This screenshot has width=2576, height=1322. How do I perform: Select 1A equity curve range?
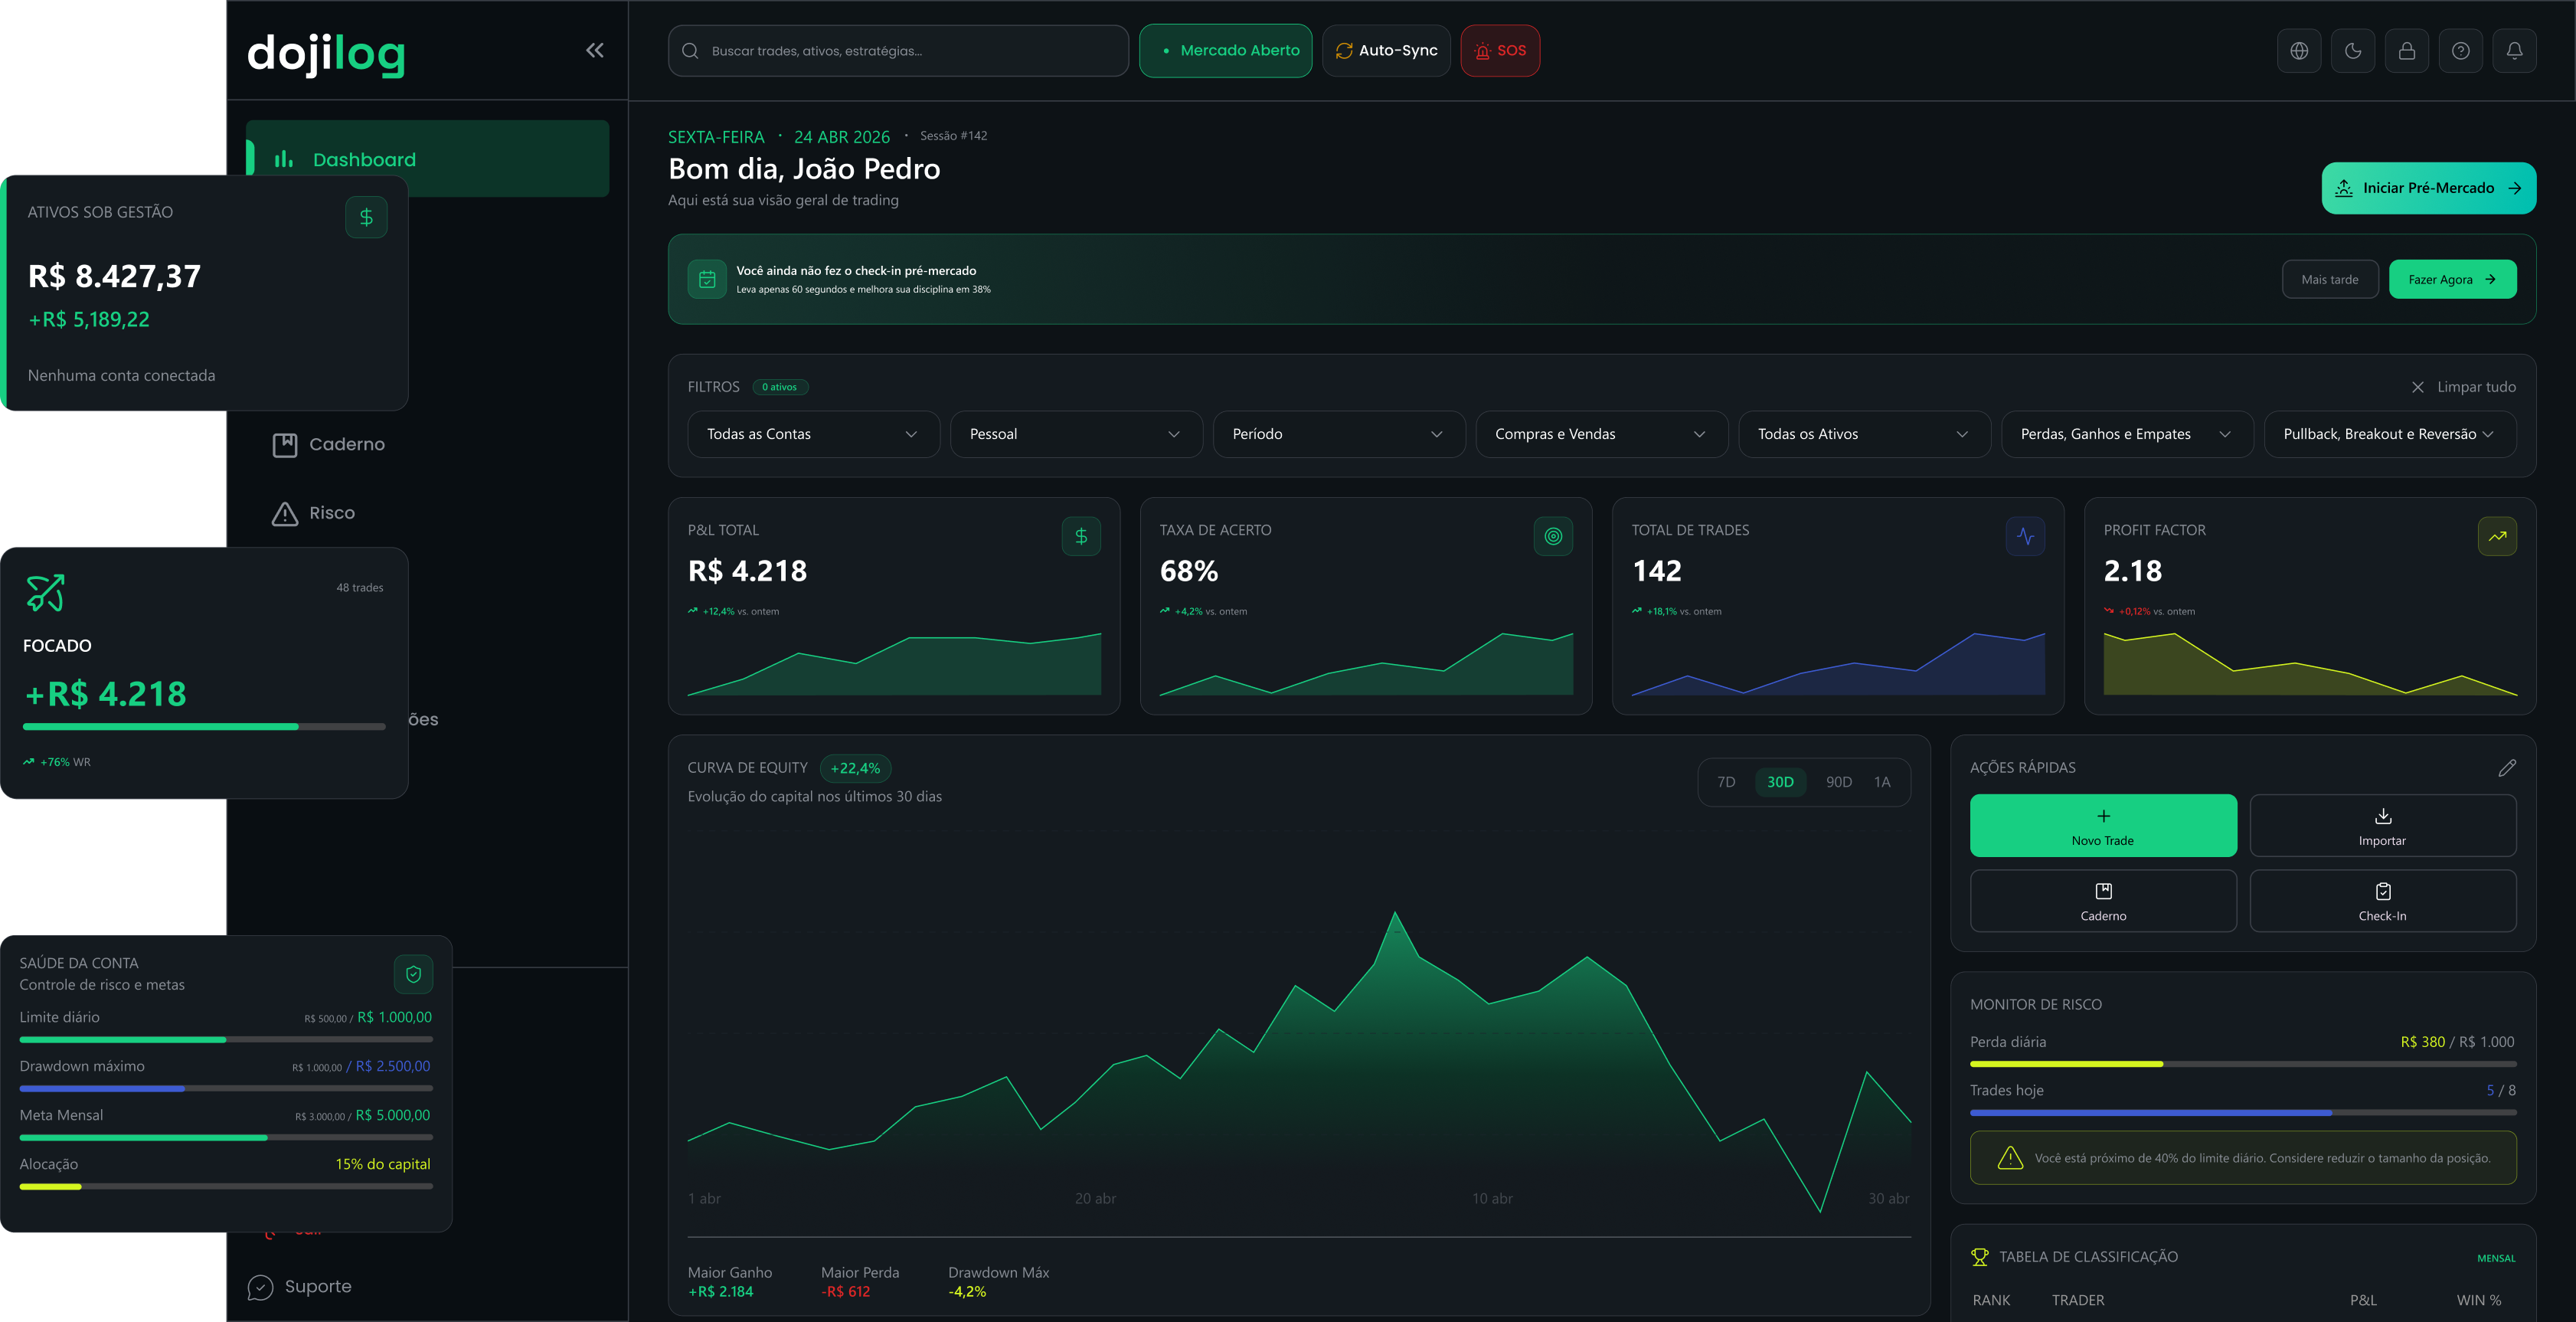click(x=1882, y=782)
